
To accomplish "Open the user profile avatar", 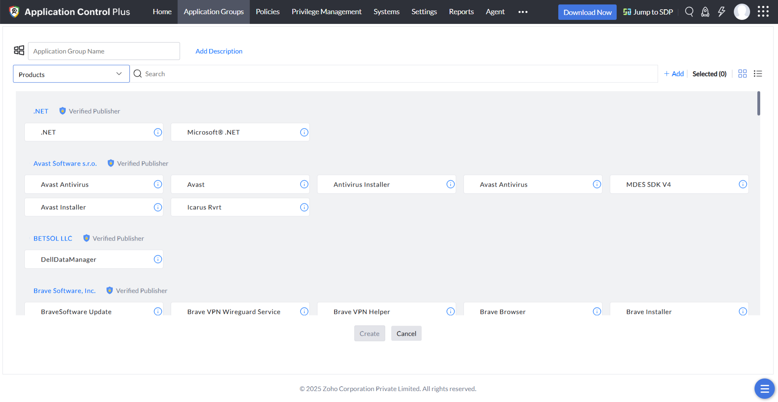I will (x=742, y=12).
